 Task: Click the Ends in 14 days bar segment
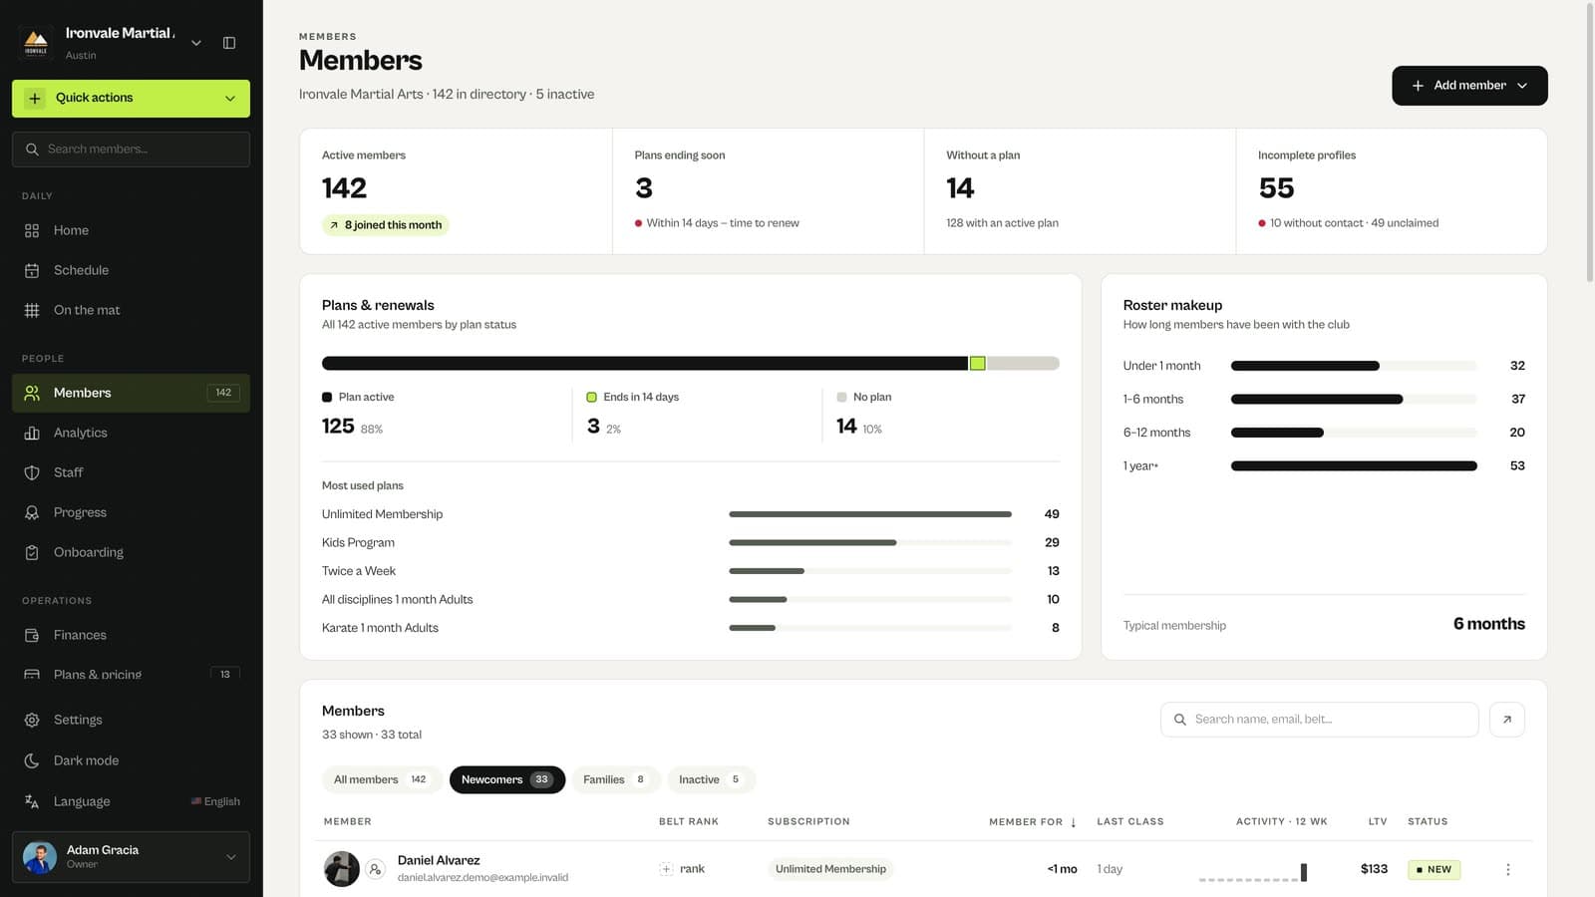978,364
